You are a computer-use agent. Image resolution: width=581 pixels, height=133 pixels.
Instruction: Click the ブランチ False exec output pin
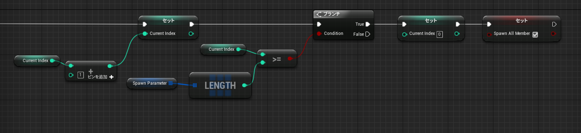(x=368, y=34)
